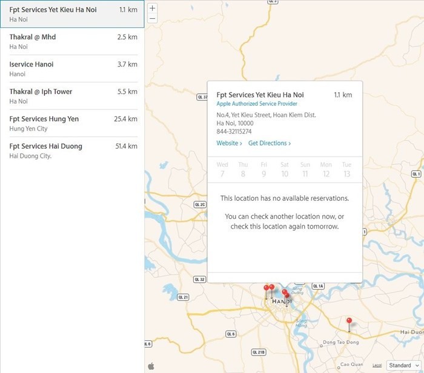Select Thakral @ Mhd location
Screen dimensions: 424x373
(x=73, y=41)
